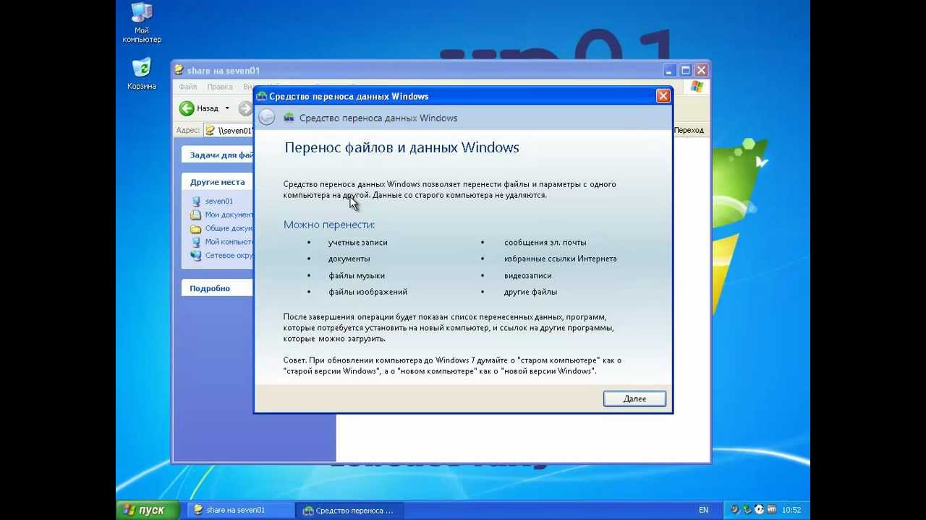Image resolution: width=926 pixels, height=520 pixels.
Task: Click the Адрес: label in Explorer
Action: 187,131
